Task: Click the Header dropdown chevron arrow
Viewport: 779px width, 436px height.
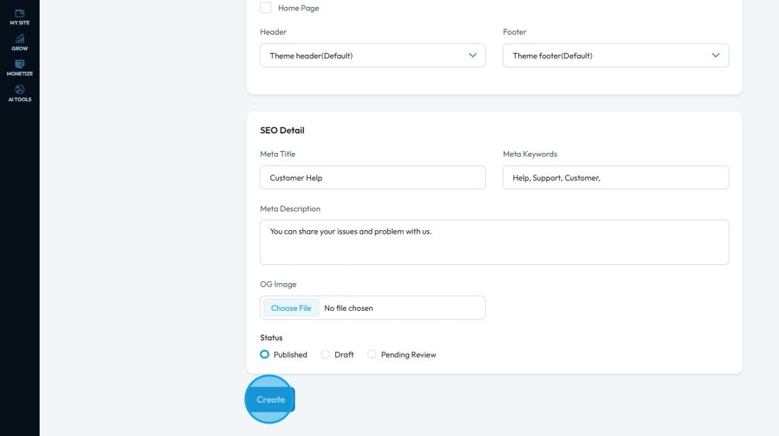Action: point(472,55)
